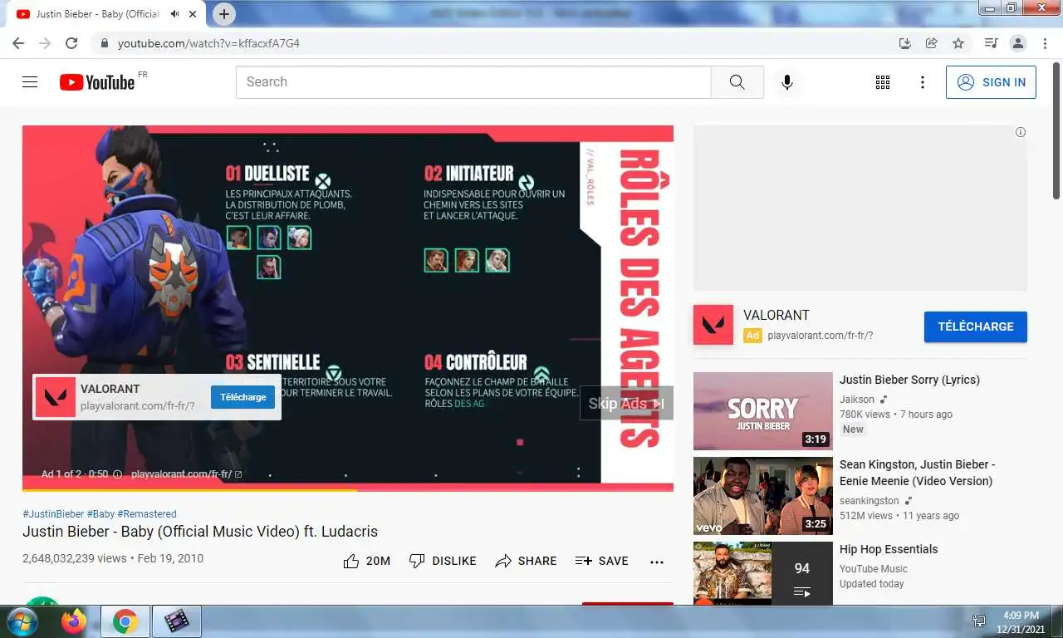
Task: View site info via padlock icon
Action: pos(103,43)
